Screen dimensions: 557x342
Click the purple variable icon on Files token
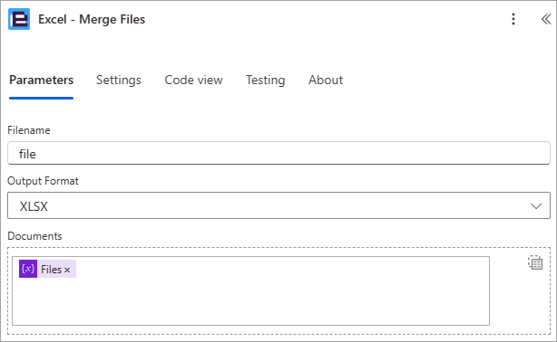(28, 269)
